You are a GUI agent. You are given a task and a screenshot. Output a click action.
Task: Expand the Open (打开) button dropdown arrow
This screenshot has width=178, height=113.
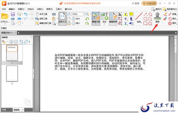[5, 24]
